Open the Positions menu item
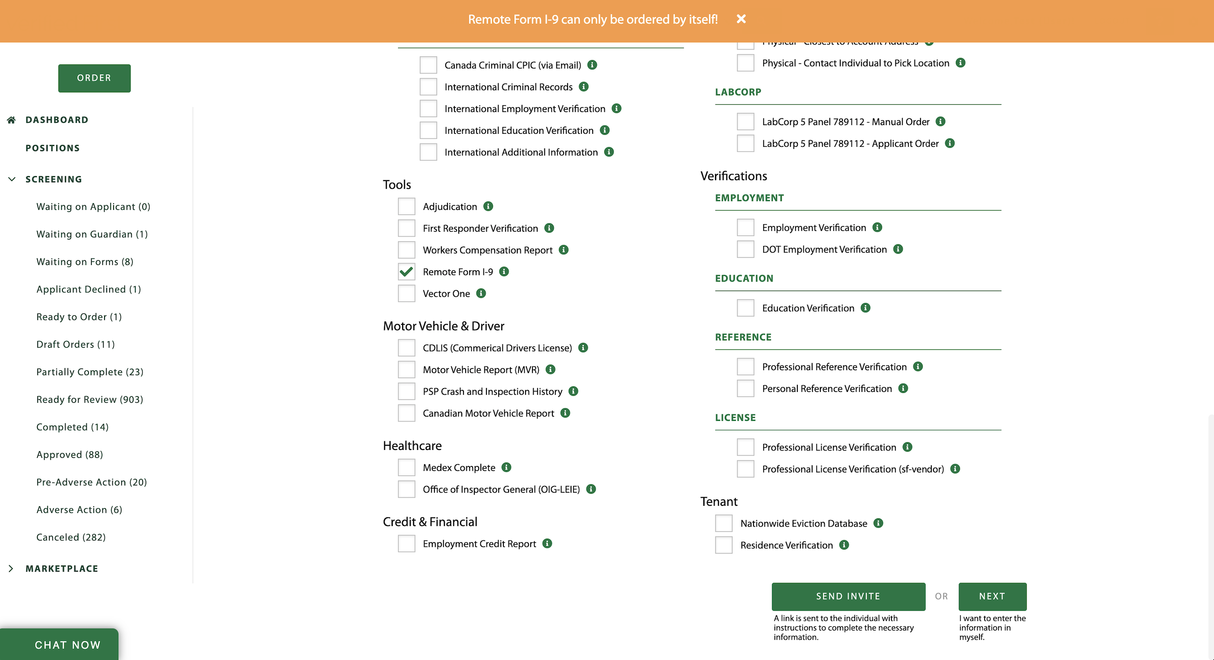The image size is (1214, 660). click(x=53, y=148)
